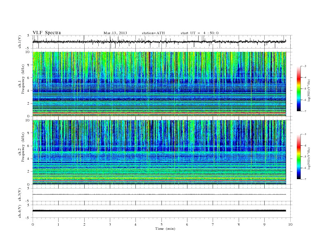Click time axis tick label "3"
The width and height of the screenshot is (327, 252).
(x=110, y=224)
